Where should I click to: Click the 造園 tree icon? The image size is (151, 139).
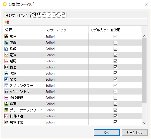6,104
